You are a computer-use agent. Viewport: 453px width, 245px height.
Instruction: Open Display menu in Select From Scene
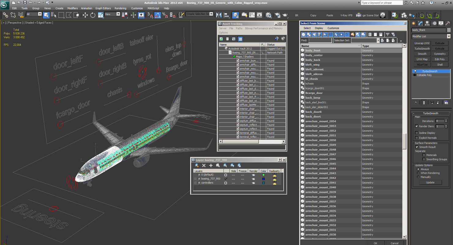tap(319, 28)
